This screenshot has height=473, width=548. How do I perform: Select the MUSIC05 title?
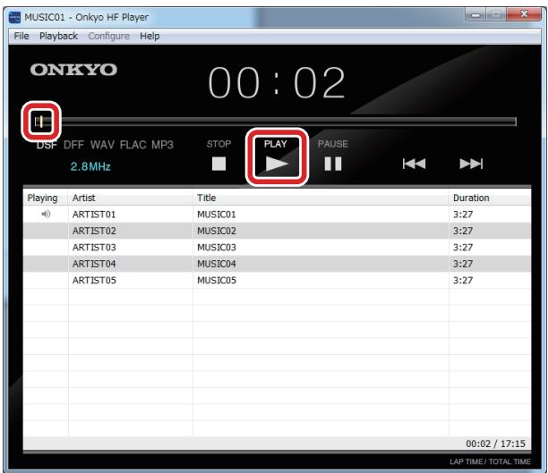217,280
